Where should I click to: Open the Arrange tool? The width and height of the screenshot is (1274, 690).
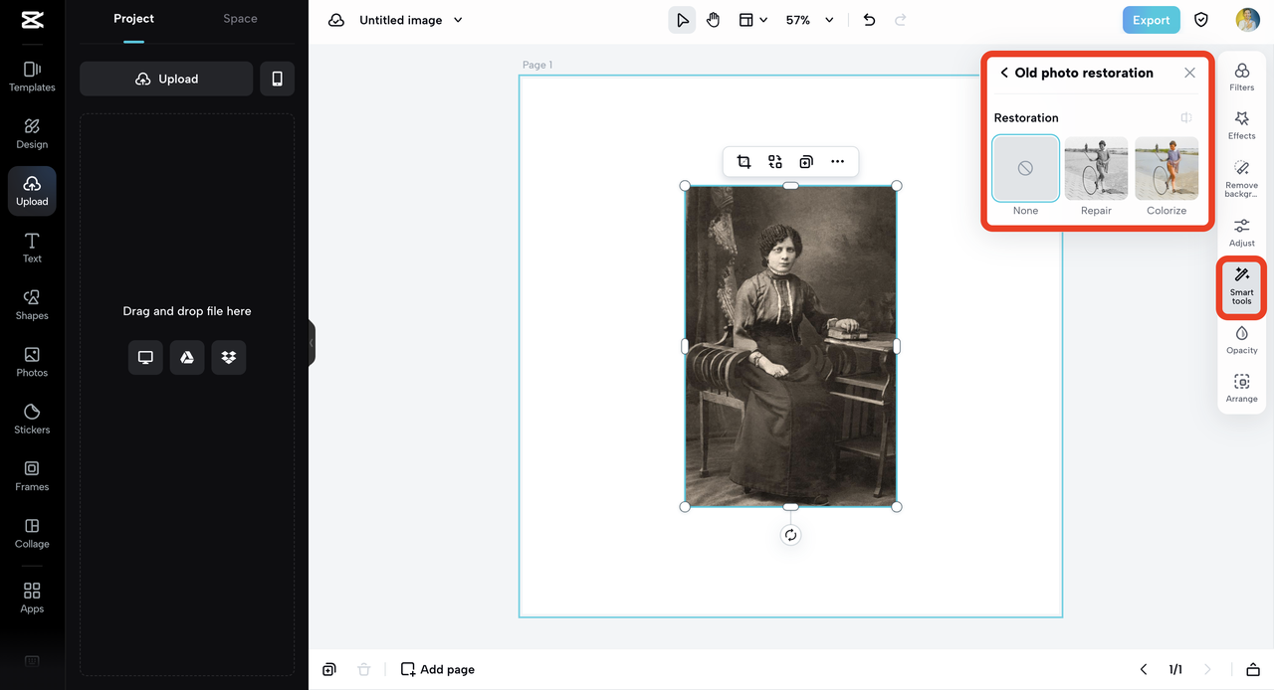[1241, 389]
